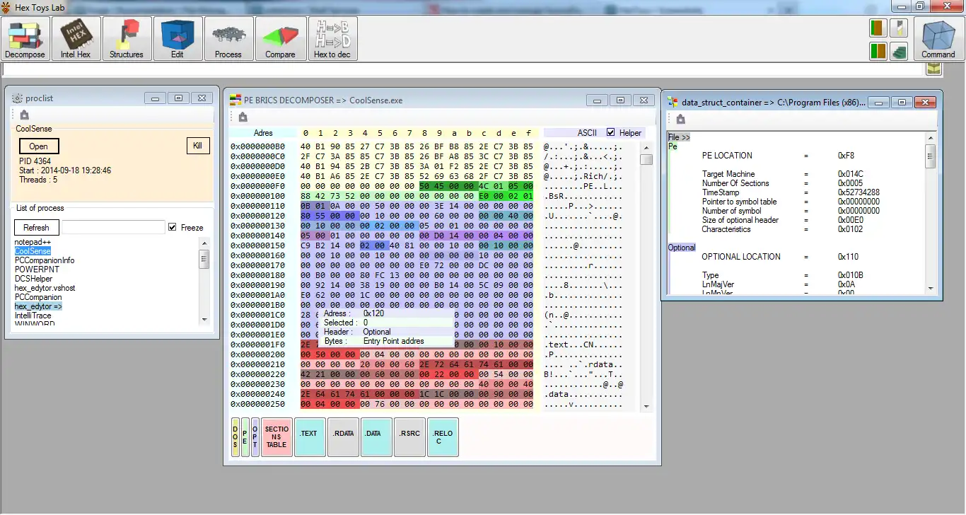Click the yellow pencil-like icon in top toolbar
966x515 pixels.
pyautogui.click(x=899, y=28)
